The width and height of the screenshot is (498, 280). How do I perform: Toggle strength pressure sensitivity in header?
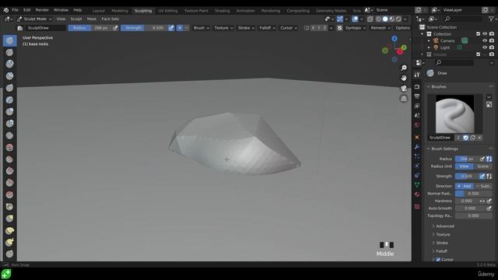pyautogui.click(x=171, y=28)
